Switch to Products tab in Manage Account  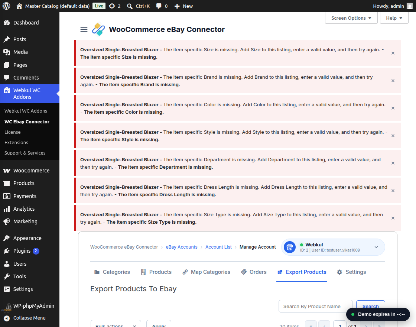pyautogui.click(x=156, y=272)
